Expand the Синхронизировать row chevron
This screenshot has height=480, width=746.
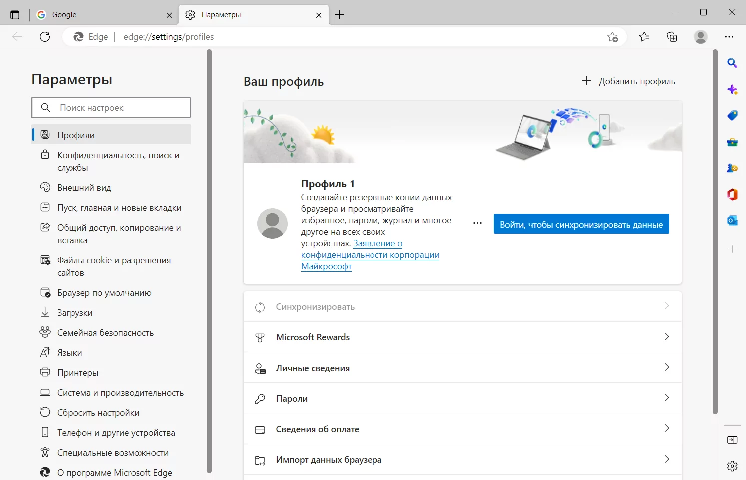click(667, 306)
